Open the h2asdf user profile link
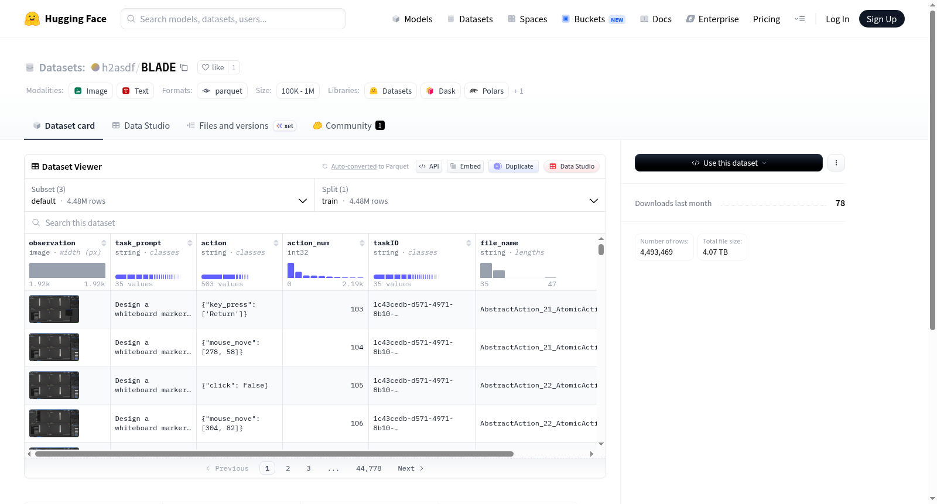This screenshot has height=504, width=937. pos(118,67)
